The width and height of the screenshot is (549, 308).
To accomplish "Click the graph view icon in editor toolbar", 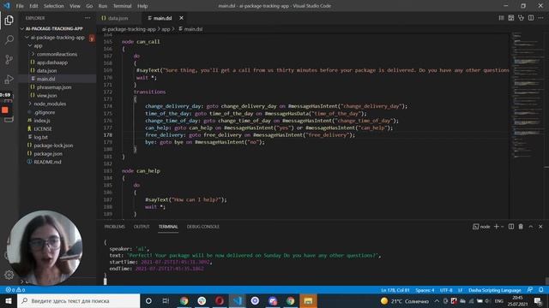I will 511,18.
